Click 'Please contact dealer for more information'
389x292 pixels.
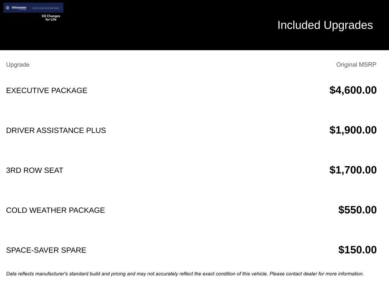tap(316, 274)
